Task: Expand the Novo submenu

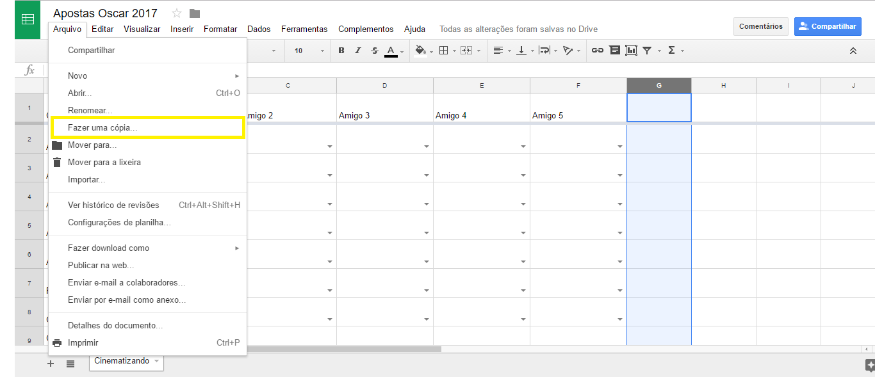Action: point(147,76)
